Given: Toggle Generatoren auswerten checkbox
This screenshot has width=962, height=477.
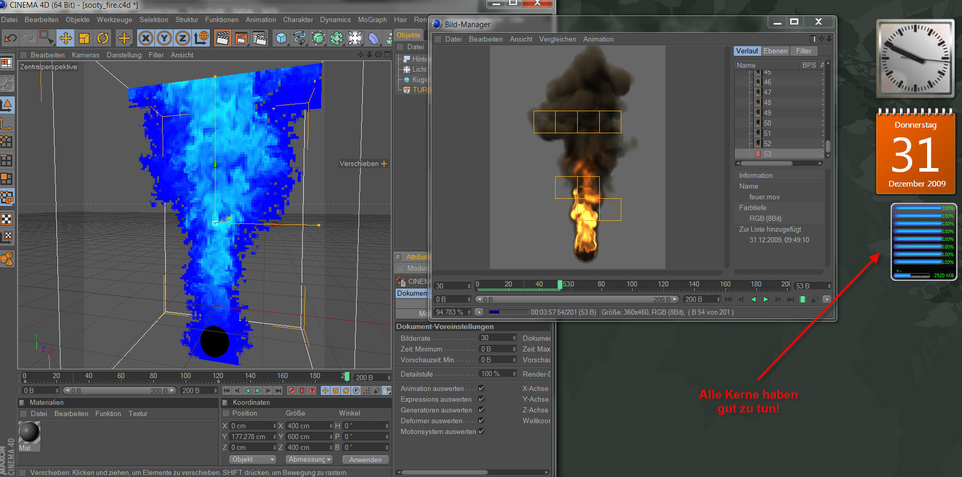Looking at the screenshot, I should pyautogui.click(x=481, y=410).
